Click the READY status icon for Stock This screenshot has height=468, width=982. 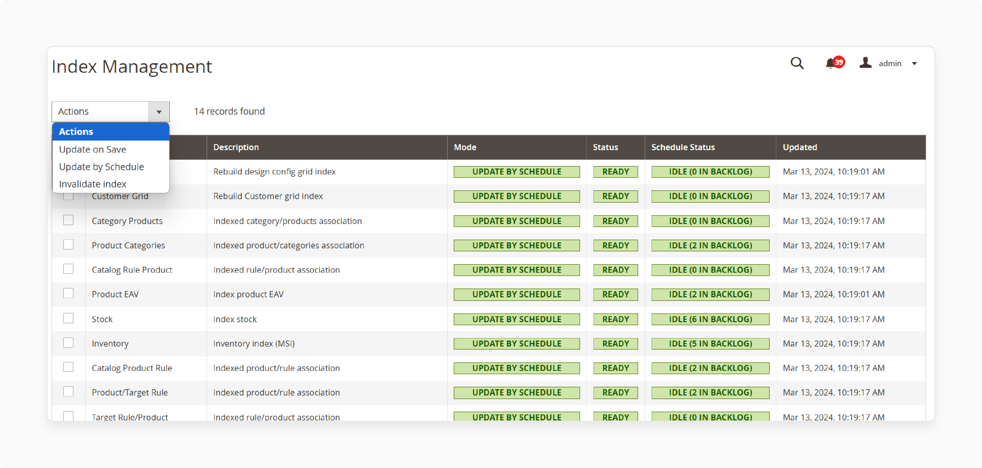point(616,319)
